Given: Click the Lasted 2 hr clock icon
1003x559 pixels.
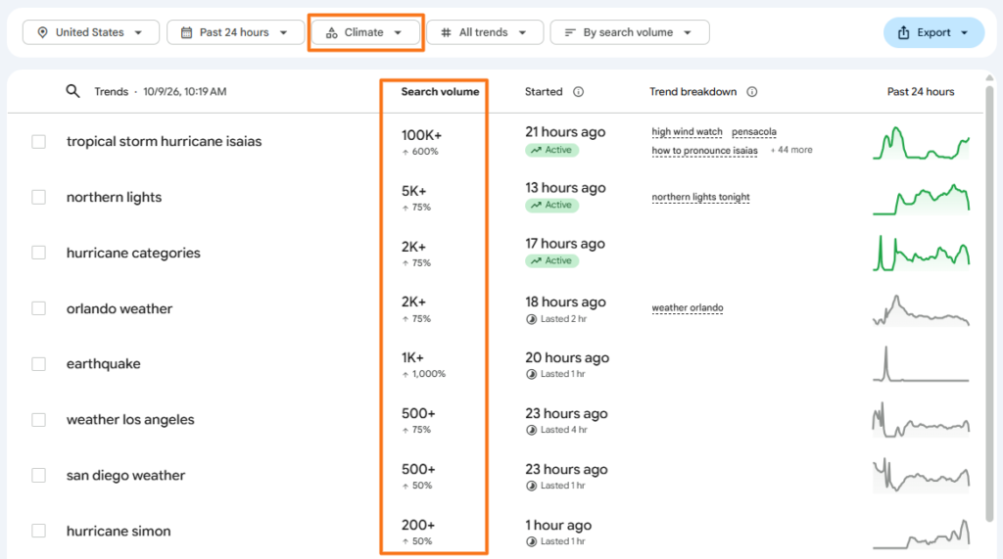Looking at the screenshot, I should tap(531, 319).
